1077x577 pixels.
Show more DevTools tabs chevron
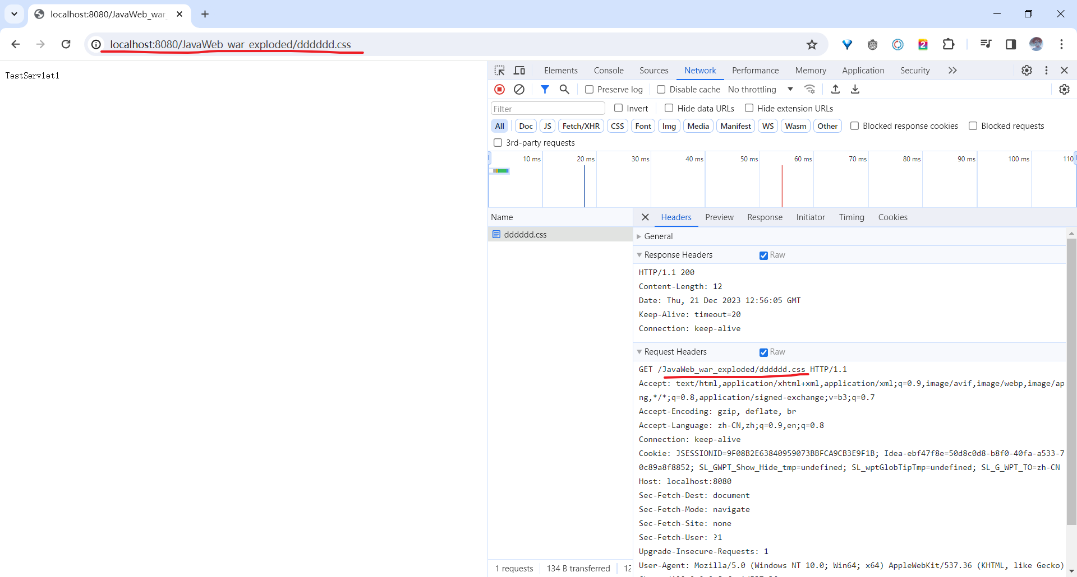(952, 71)
